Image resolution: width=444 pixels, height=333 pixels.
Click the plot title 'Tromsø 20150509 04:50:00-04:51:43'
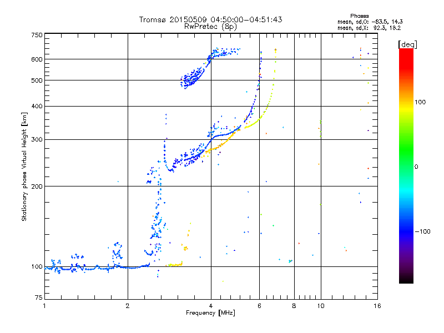[210, 19]
